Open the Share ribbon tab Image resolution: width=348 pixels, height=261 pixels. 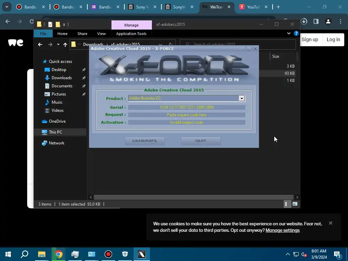(82, 34)
